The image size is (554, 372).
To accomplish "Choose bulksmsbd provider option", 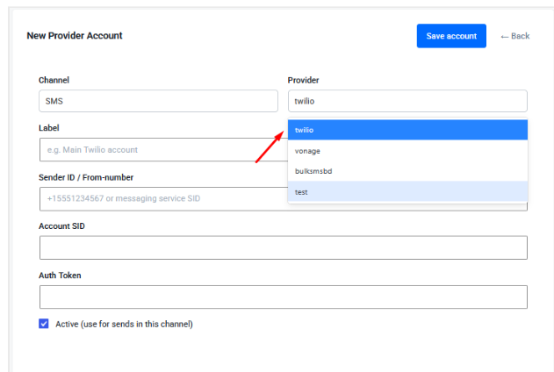I will point(407,171).
